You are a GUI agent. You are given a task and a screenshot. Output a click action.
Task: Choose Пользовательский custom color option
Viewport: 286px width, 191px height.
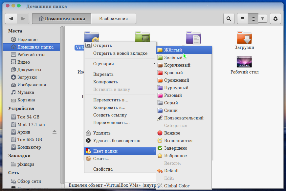pyautogui.click(x=184, y=118)
